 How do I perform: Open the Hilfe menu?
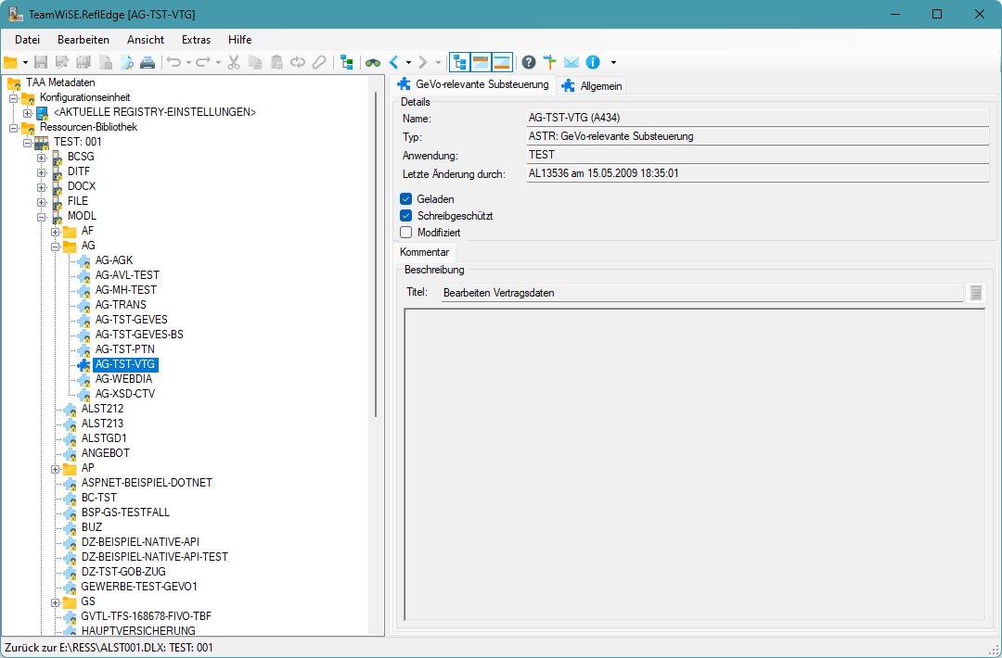[239, 40]
